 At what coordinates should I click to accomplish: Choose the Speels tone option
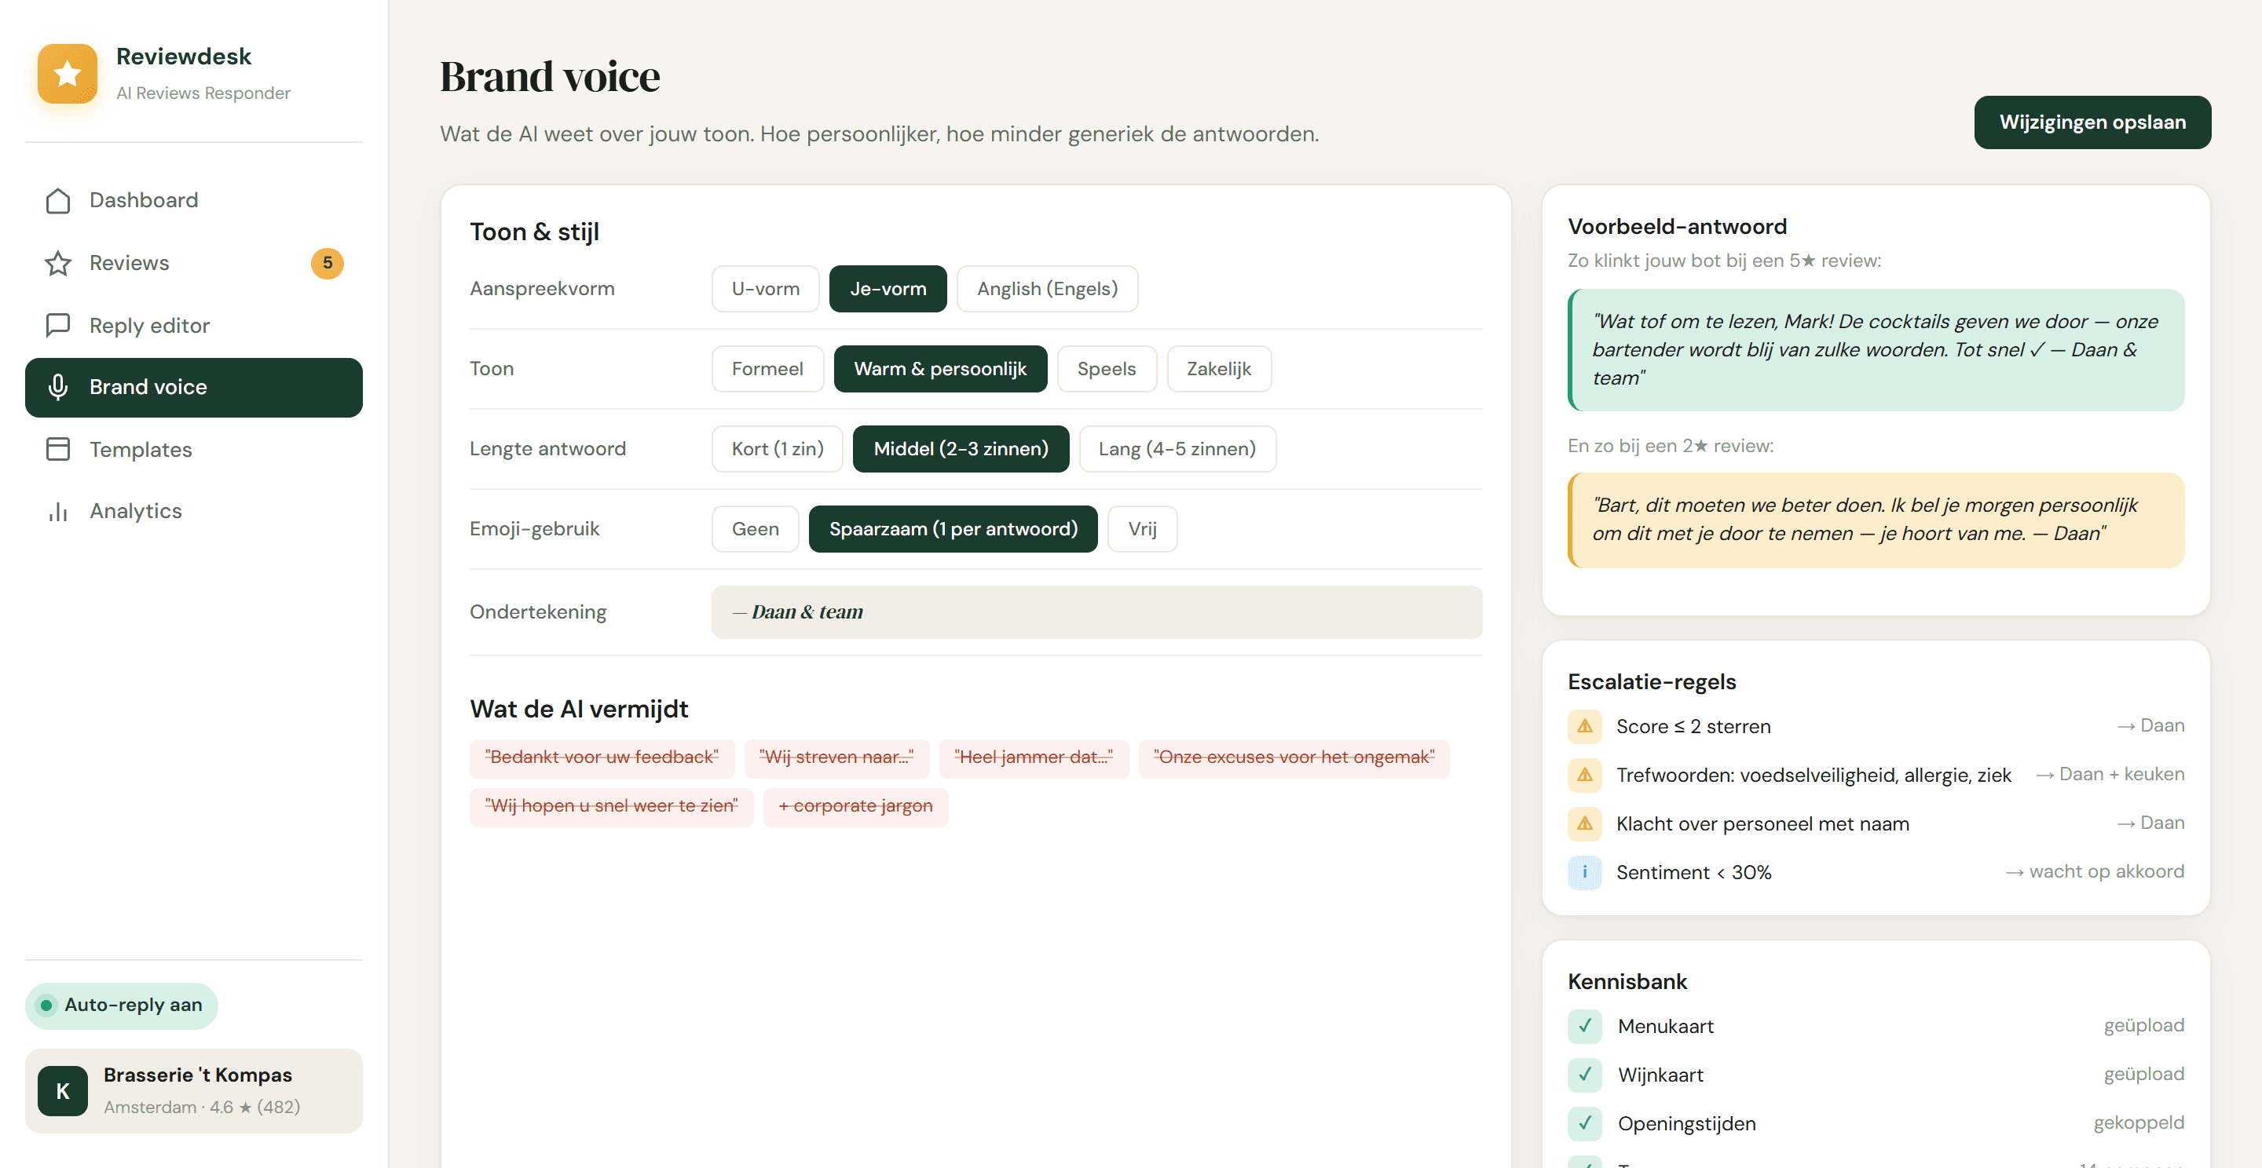point(1107,369)
